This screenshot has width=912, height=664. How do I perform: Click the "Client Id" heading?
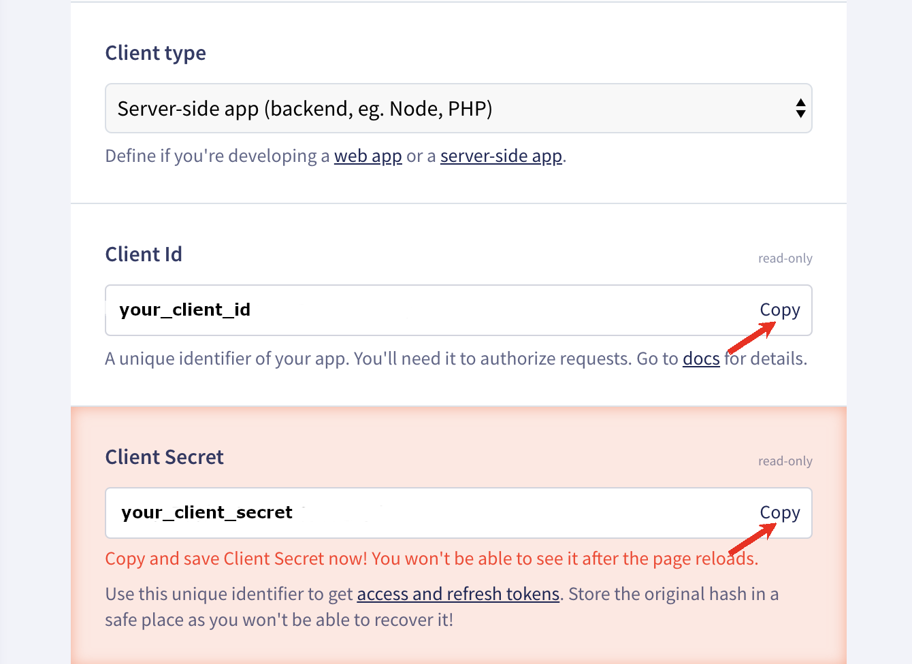pyautogui.click(x=144, y=254)
